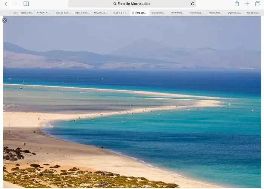Select the 'Audi A3 S l...' tab
This screenshot has height=189, width=264.
(120, 12)
